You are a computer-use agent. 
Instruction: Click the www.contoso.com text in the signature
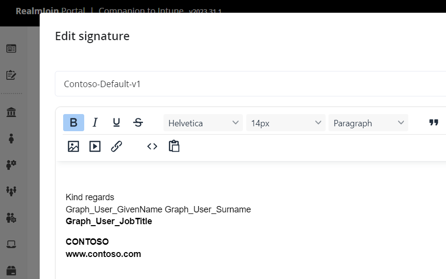[x=103, y=254]
